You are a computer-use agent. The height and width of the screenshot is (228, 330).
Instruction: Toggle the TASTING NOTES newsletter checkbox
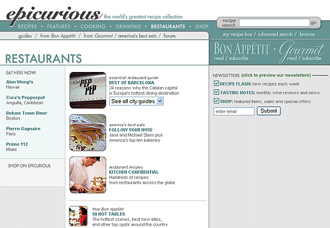(x=216, y=92)
